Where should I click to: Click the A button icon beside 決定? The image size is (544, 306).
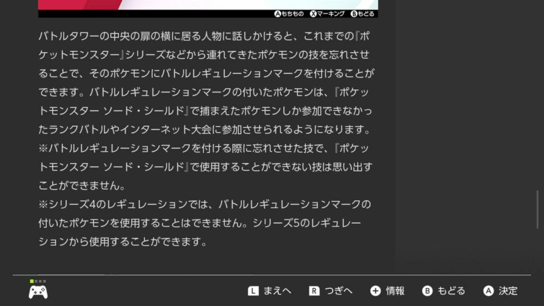tap(489, 291)
